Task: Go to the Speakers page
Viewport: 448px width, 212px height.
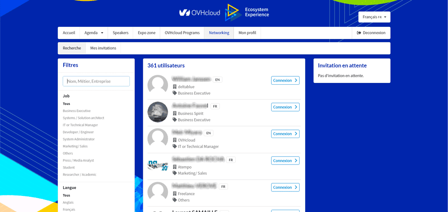Action: coord(121,33)
